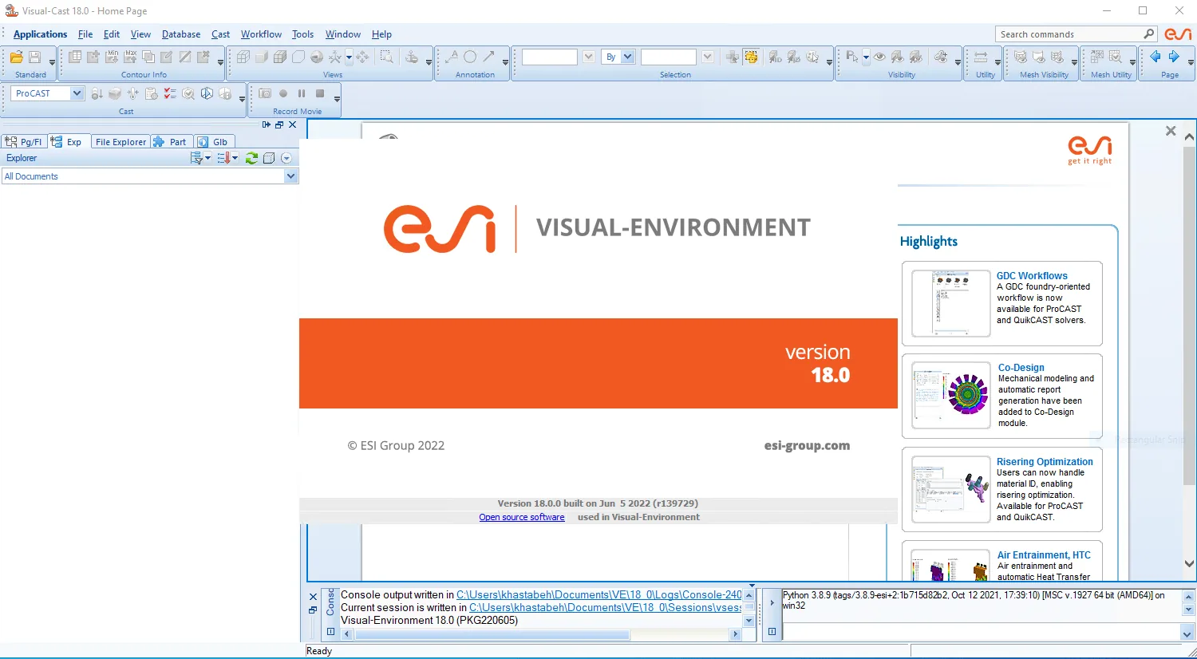Switch to the File Explorer tab
Screen dimensions: 1197x659
tap(120, 142)
